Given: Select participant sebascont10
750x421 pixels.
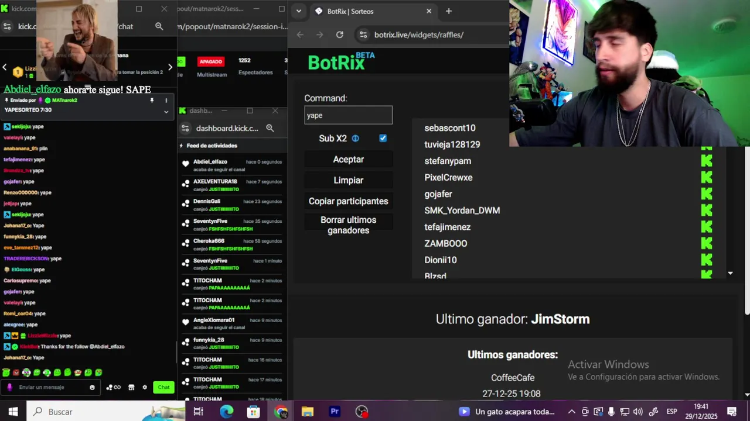Looking at the screenshot, I should pos(450,128).
